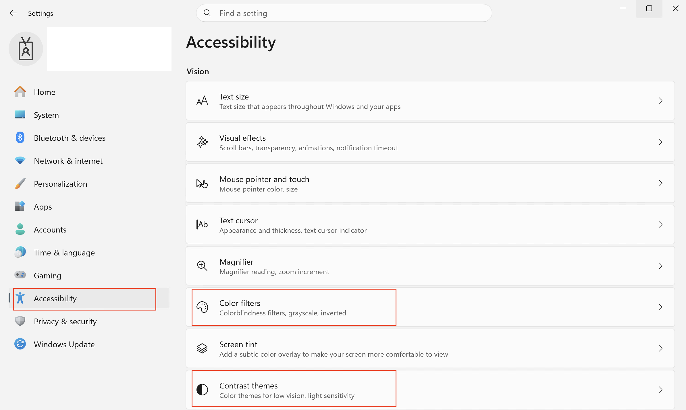Viewport: 686px width, 410px height.
Task: Expand Visual effects chevron arrow
Action: tap(661, 142)
